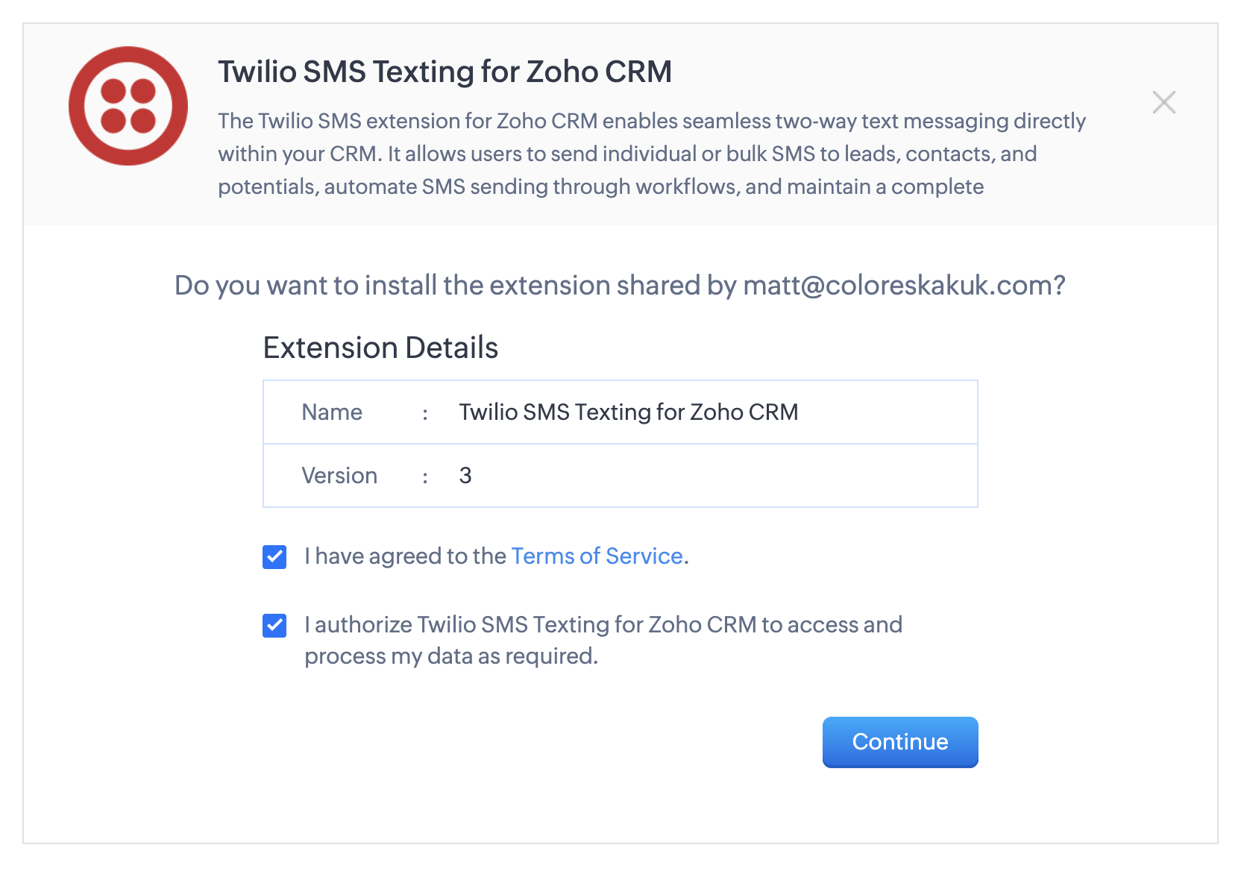Select the Version label in details table

click(x=339, y=476)
